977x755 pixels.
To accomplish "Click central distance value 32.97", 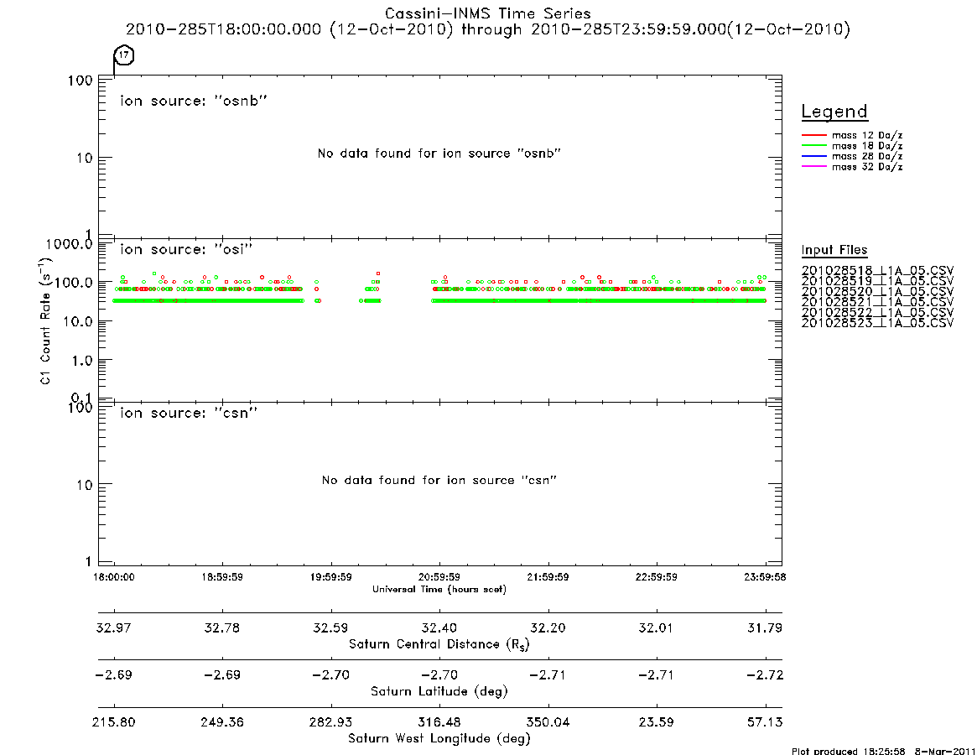I will point(114,627).
